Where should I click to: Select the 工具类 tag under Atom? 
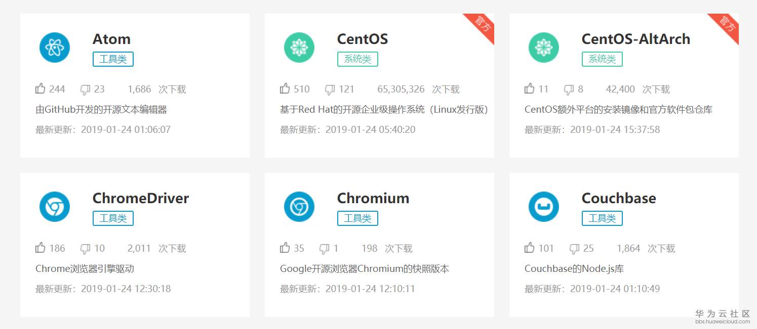[113, 59]
